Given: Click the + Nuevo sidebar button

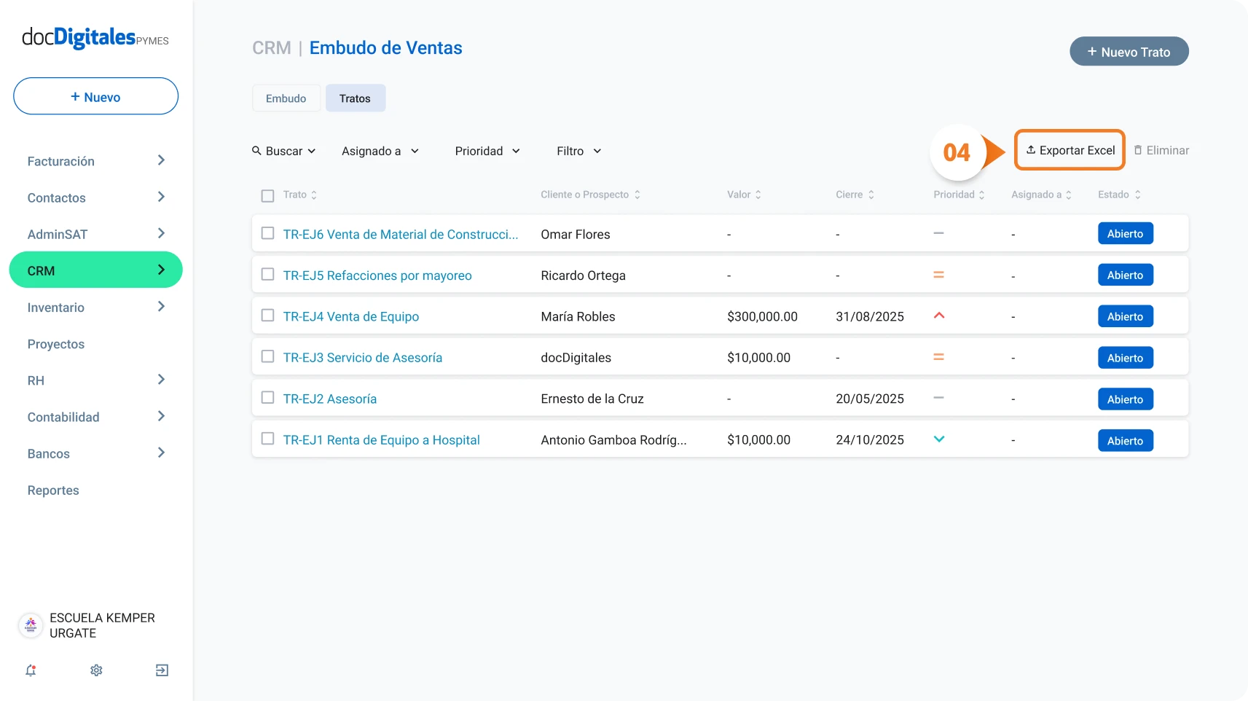Looking at the screenshot, I should click(x=95, y=96).
